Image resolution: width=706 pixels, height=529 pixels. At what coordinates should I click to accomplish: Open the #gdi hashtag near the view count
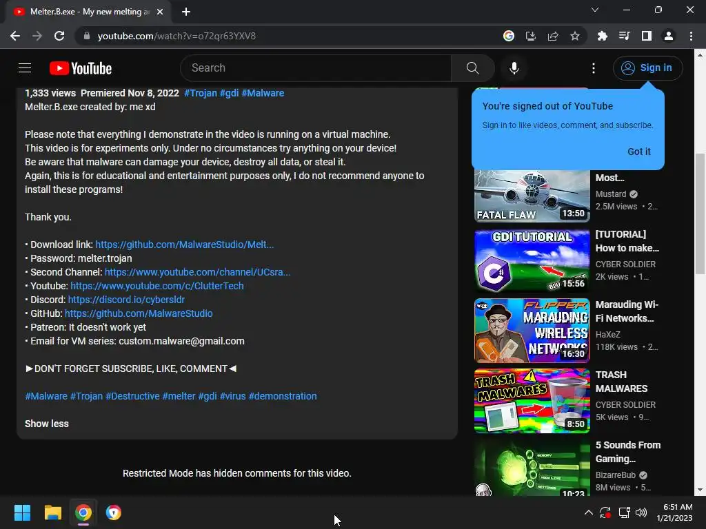tap(229, 93)
